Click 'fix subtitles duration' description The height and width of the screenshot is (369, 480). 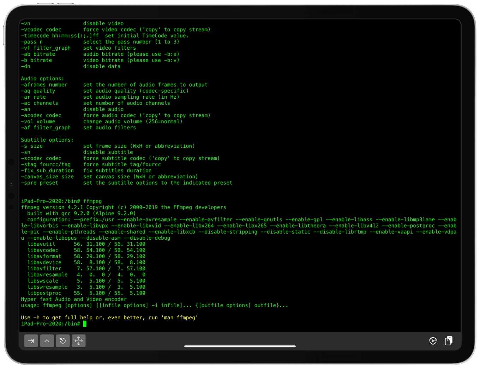pos(118,171)
